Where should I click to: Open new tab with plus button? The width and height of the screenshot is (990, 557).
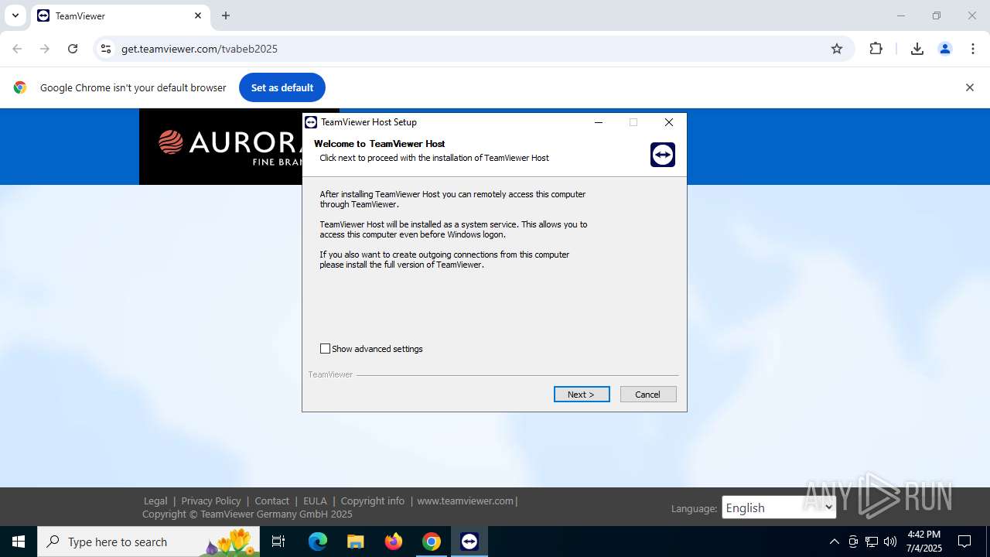(x=226, y=15)
